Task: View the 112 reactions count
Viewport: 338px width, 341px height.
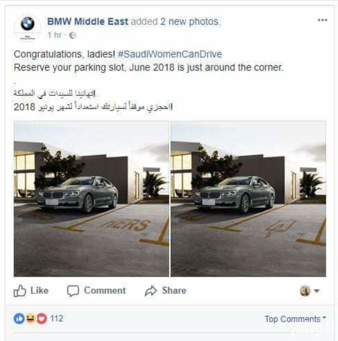Action: tap(56, 318)
